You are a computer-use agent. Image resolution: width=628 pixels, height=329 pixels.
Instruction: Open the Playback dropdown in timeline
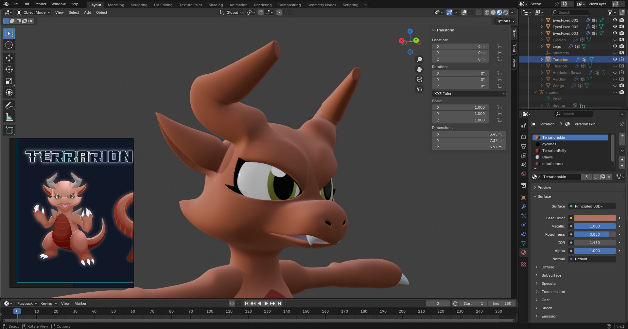tap(27, 303)
